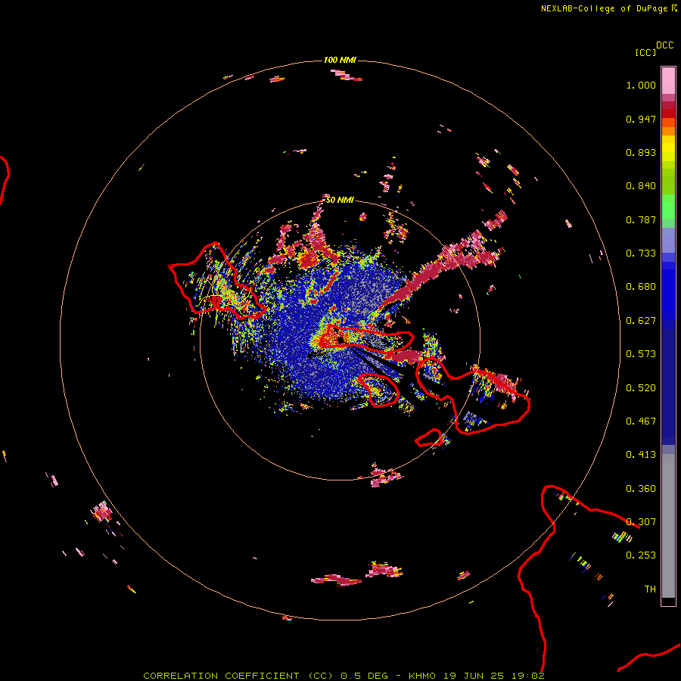Click the KHMO 19 JUN 25 19:02 timestamp

coord(477,676)
